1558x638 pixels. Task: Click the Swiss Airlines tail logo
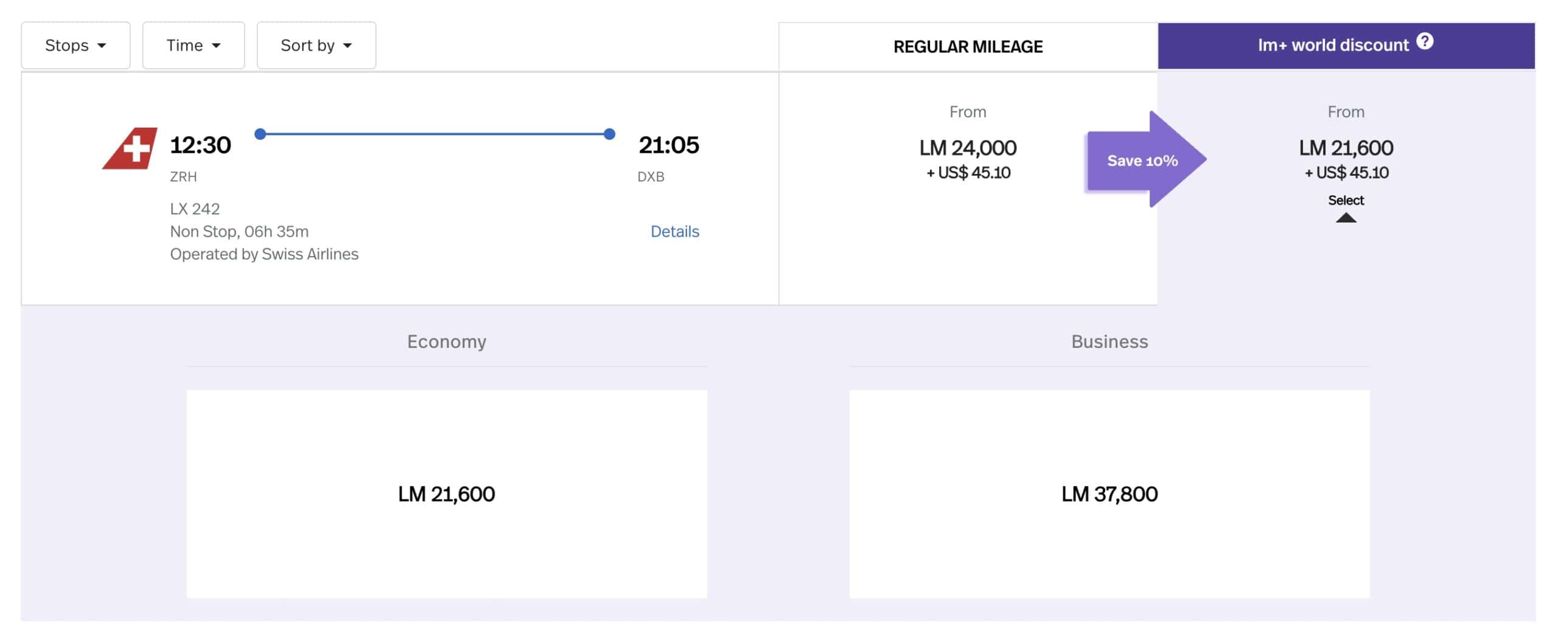130,148
